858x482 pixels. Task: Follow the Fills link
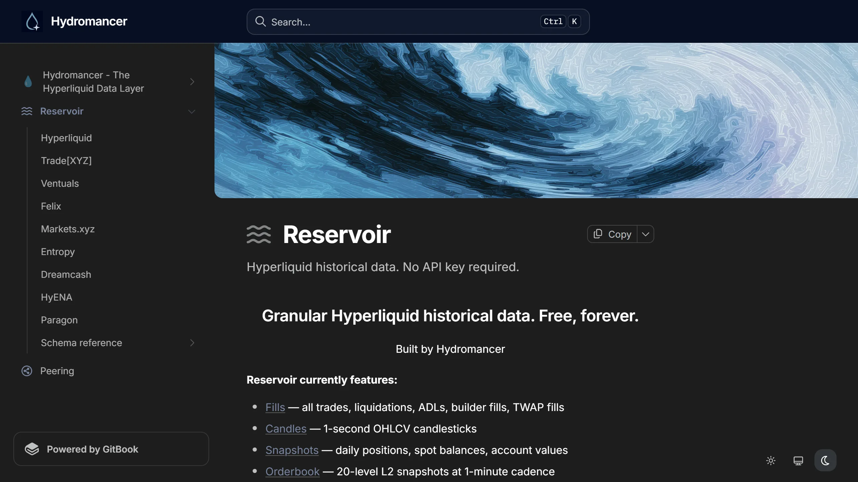(275, 407)
